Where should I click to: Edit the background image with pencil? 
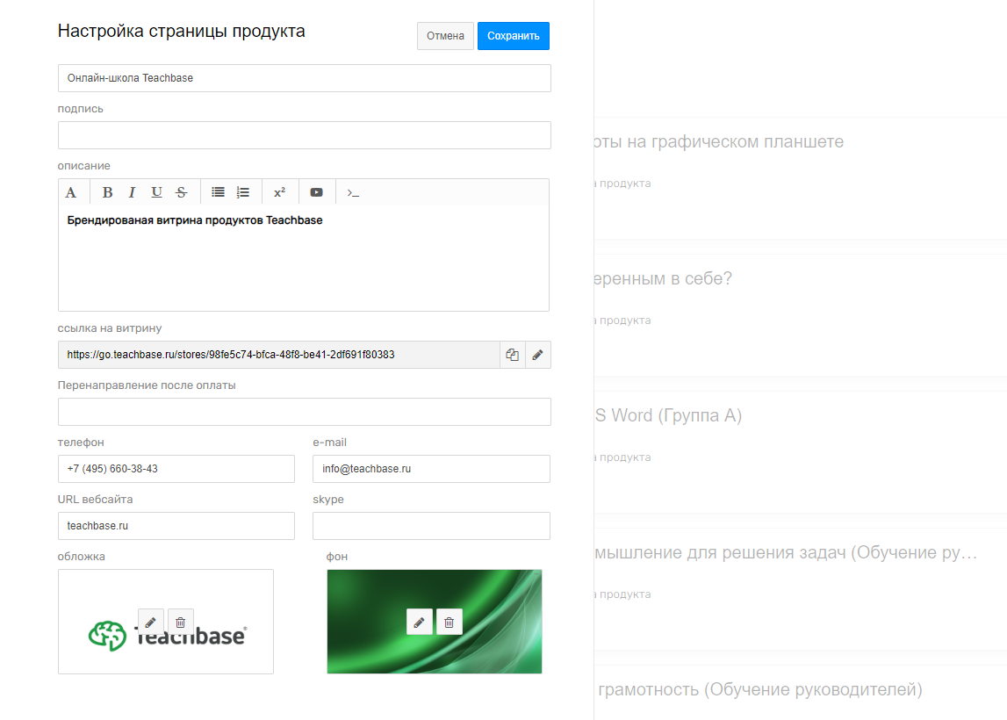point(420,622)
